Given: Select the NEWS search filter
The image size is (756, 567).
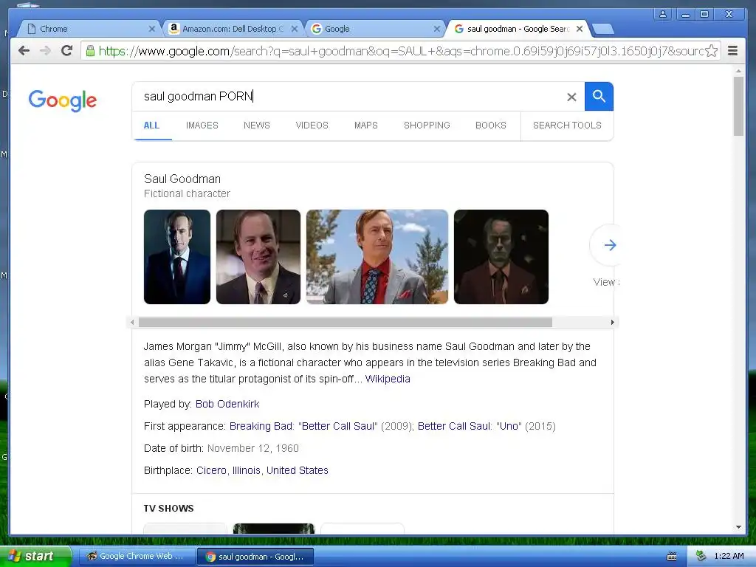Looking at the screenshot, I should pyautogui.click(x=256, y=126).
